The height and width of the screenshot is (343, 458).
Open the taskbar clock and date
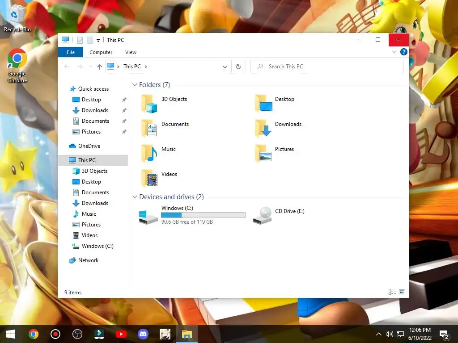pos(420,334)
